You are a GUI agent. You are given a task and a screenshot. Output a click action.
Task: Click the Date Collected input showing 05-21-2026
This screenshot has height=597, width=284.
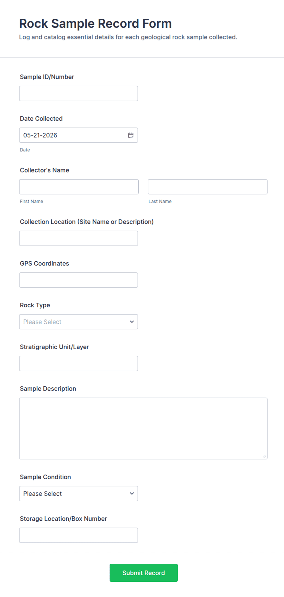click(x=78, y=135)
